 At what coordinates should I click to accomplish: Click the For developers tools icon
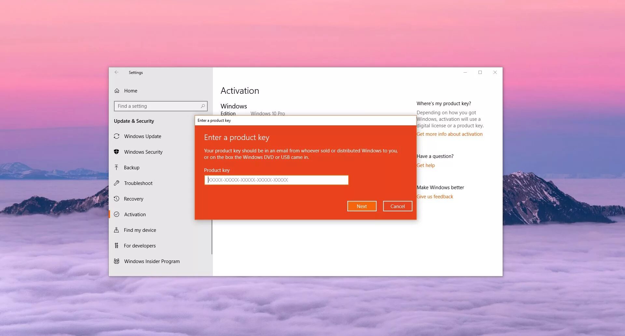pyautogui.click(x=117, y=246)
